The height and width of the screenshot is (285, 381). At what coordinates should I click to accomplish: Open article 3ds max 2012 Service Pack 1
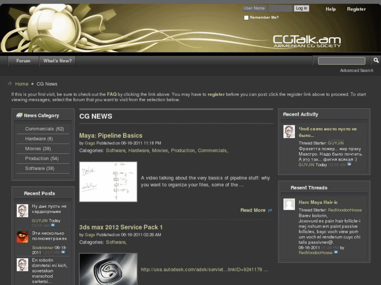pyautogui.click(x=121, y=227)
